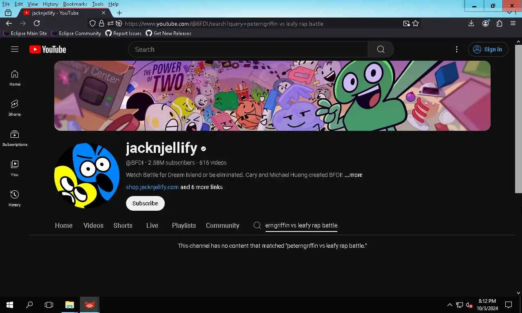Open the View menu

[33, 4]
